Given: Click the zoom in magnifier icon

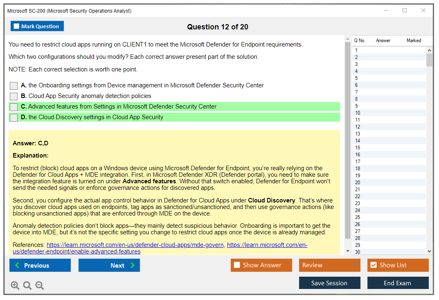Looking at the screenshot, I should pyautogui.click(x=15, y=286).
